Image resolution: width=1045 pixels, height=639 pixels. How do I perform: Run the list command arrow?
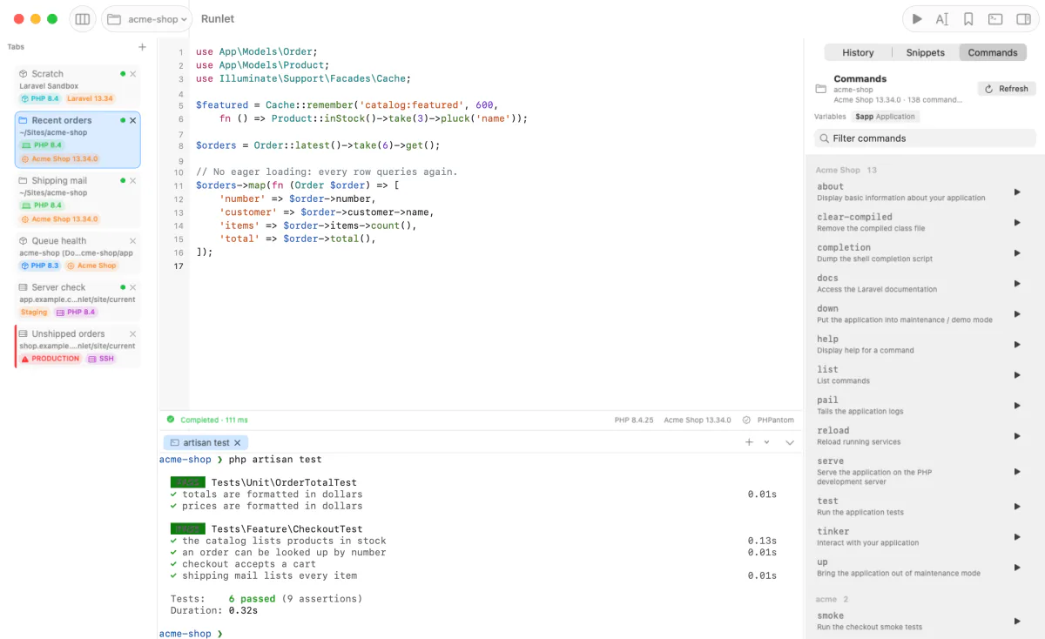click(x=1017, y=374)
